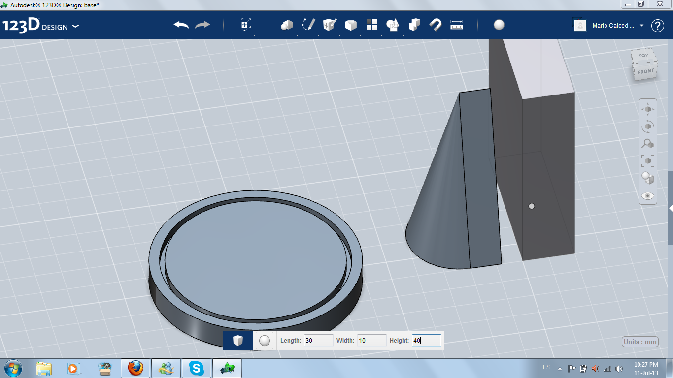The image size is (673, 378).
Task: Expand the side panel arrow on right edge
Action: [x=671, y=209]
